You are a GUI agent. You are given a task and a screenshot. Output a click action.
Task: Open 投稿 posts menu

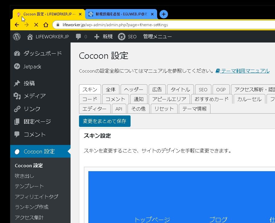pyautogui.click(x=29, y=83)
